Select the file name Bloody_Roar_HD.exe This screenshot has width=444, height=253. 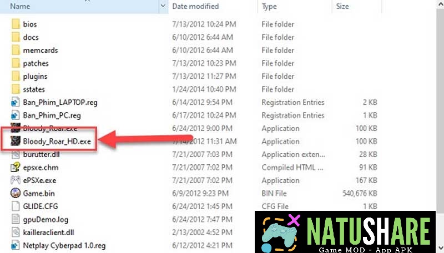57,141
